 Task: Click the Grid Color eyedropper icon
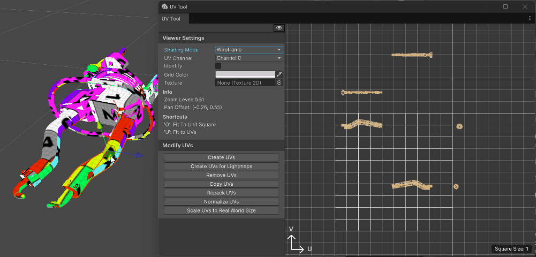(x=279, y=74)
